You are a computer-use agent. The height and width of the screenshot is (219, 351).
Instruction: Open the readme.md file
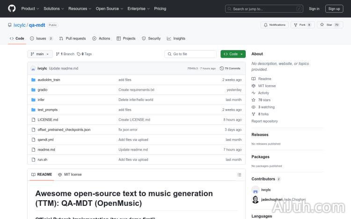click(x=46, y=150)
